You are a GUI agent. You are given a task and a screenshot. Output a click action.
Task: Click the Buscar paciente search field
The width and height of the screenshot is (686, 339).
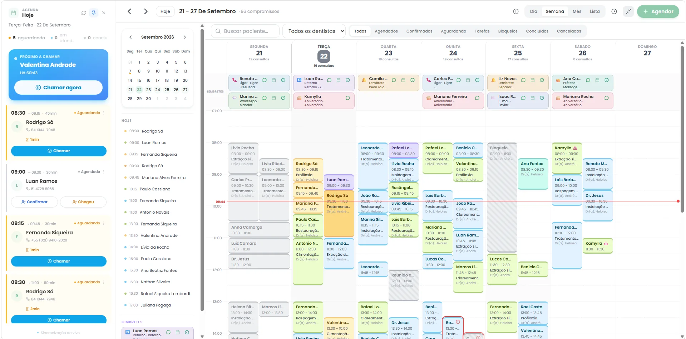point(245,31)
